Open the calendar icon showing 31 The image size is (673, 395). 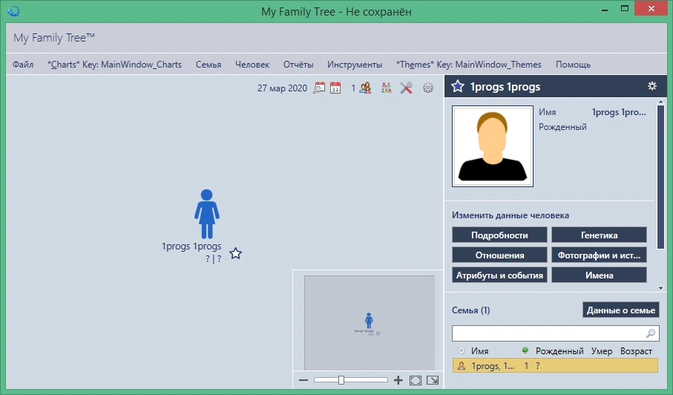click(335, 88)
